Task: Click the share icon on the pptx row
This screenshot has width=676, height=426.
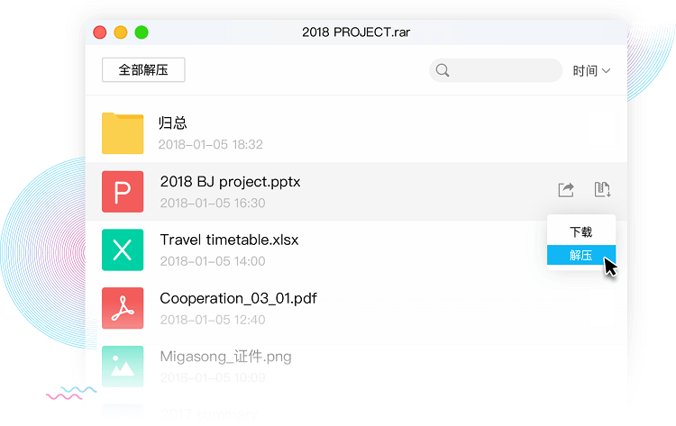Action: pos(566,190)
